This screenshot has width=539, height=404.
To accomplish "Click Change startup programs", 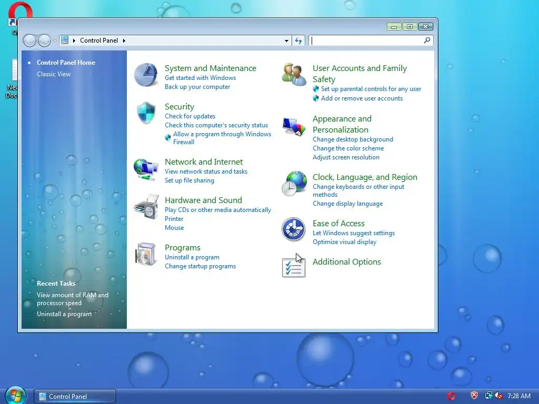I will (x=200, y=266).
